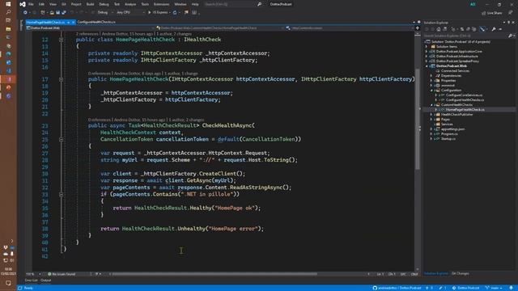Click the Save All toolbar icon
This screenshot has height=291, width=518.
point(64,13)
